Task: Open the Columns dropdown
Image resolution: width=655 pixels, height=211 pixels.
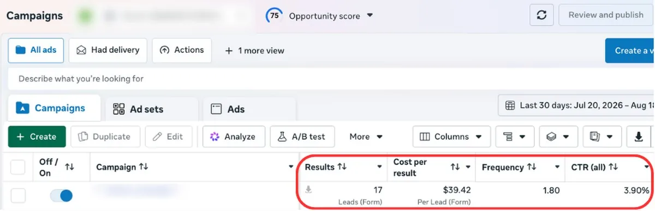Action: pos(451,136)
